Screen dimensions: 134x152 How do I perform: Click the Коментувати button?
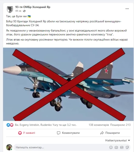[x=68, y=133]
